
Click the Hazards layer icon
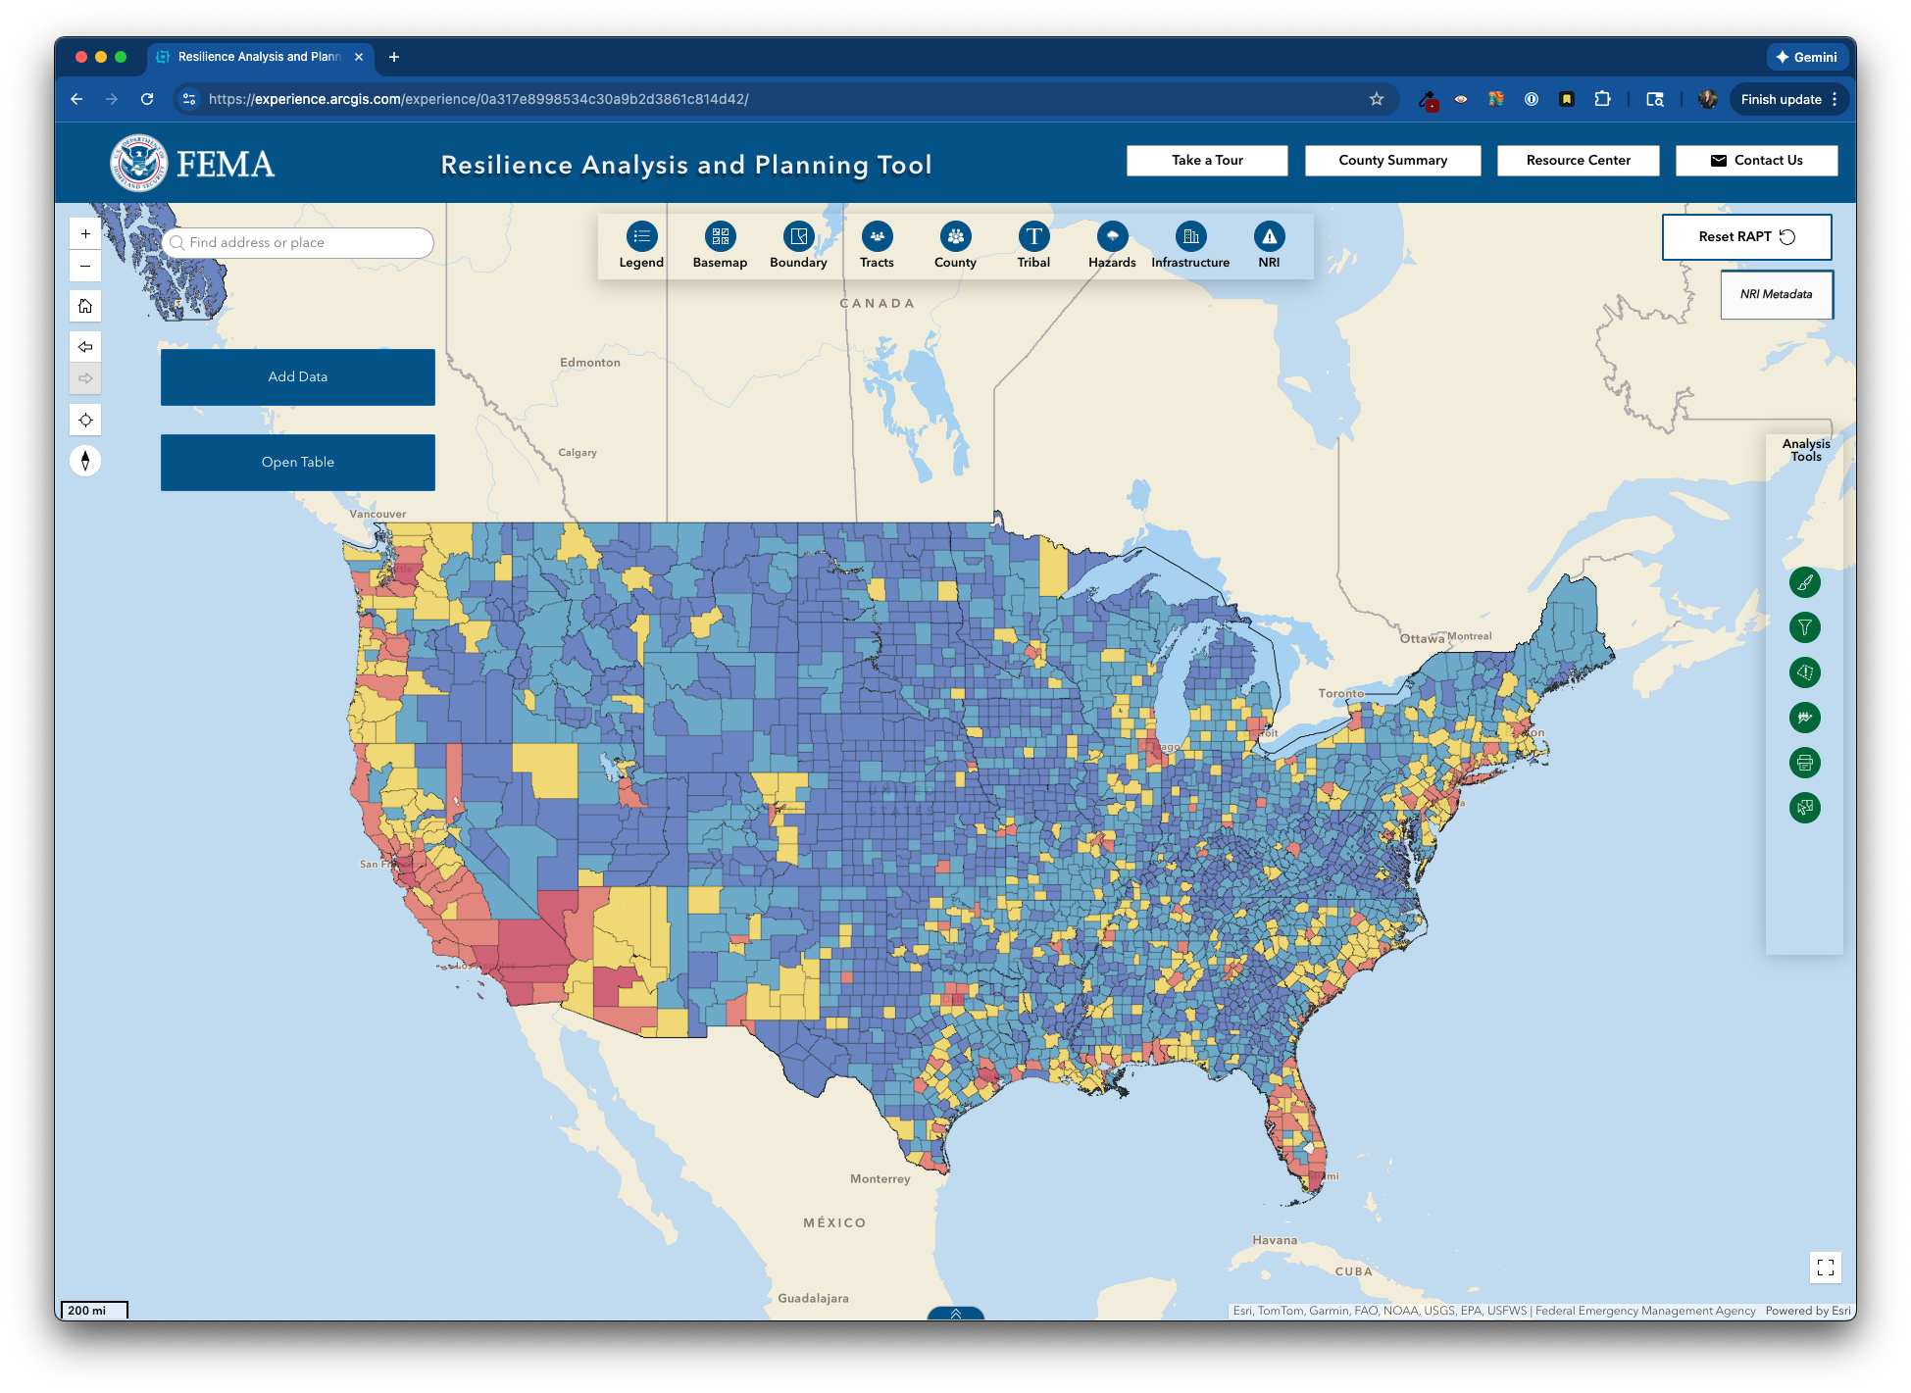click(1112, 236)
